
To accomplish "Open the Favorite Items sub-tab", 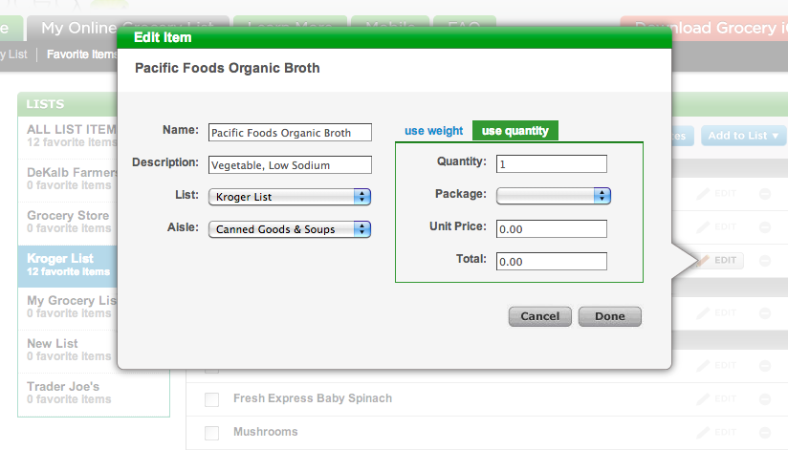I will click(82, 54).
